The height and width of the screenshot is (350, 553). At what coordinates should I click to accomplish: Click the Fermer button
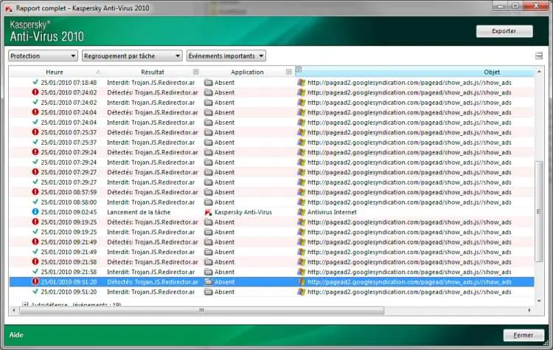point(523,335)
